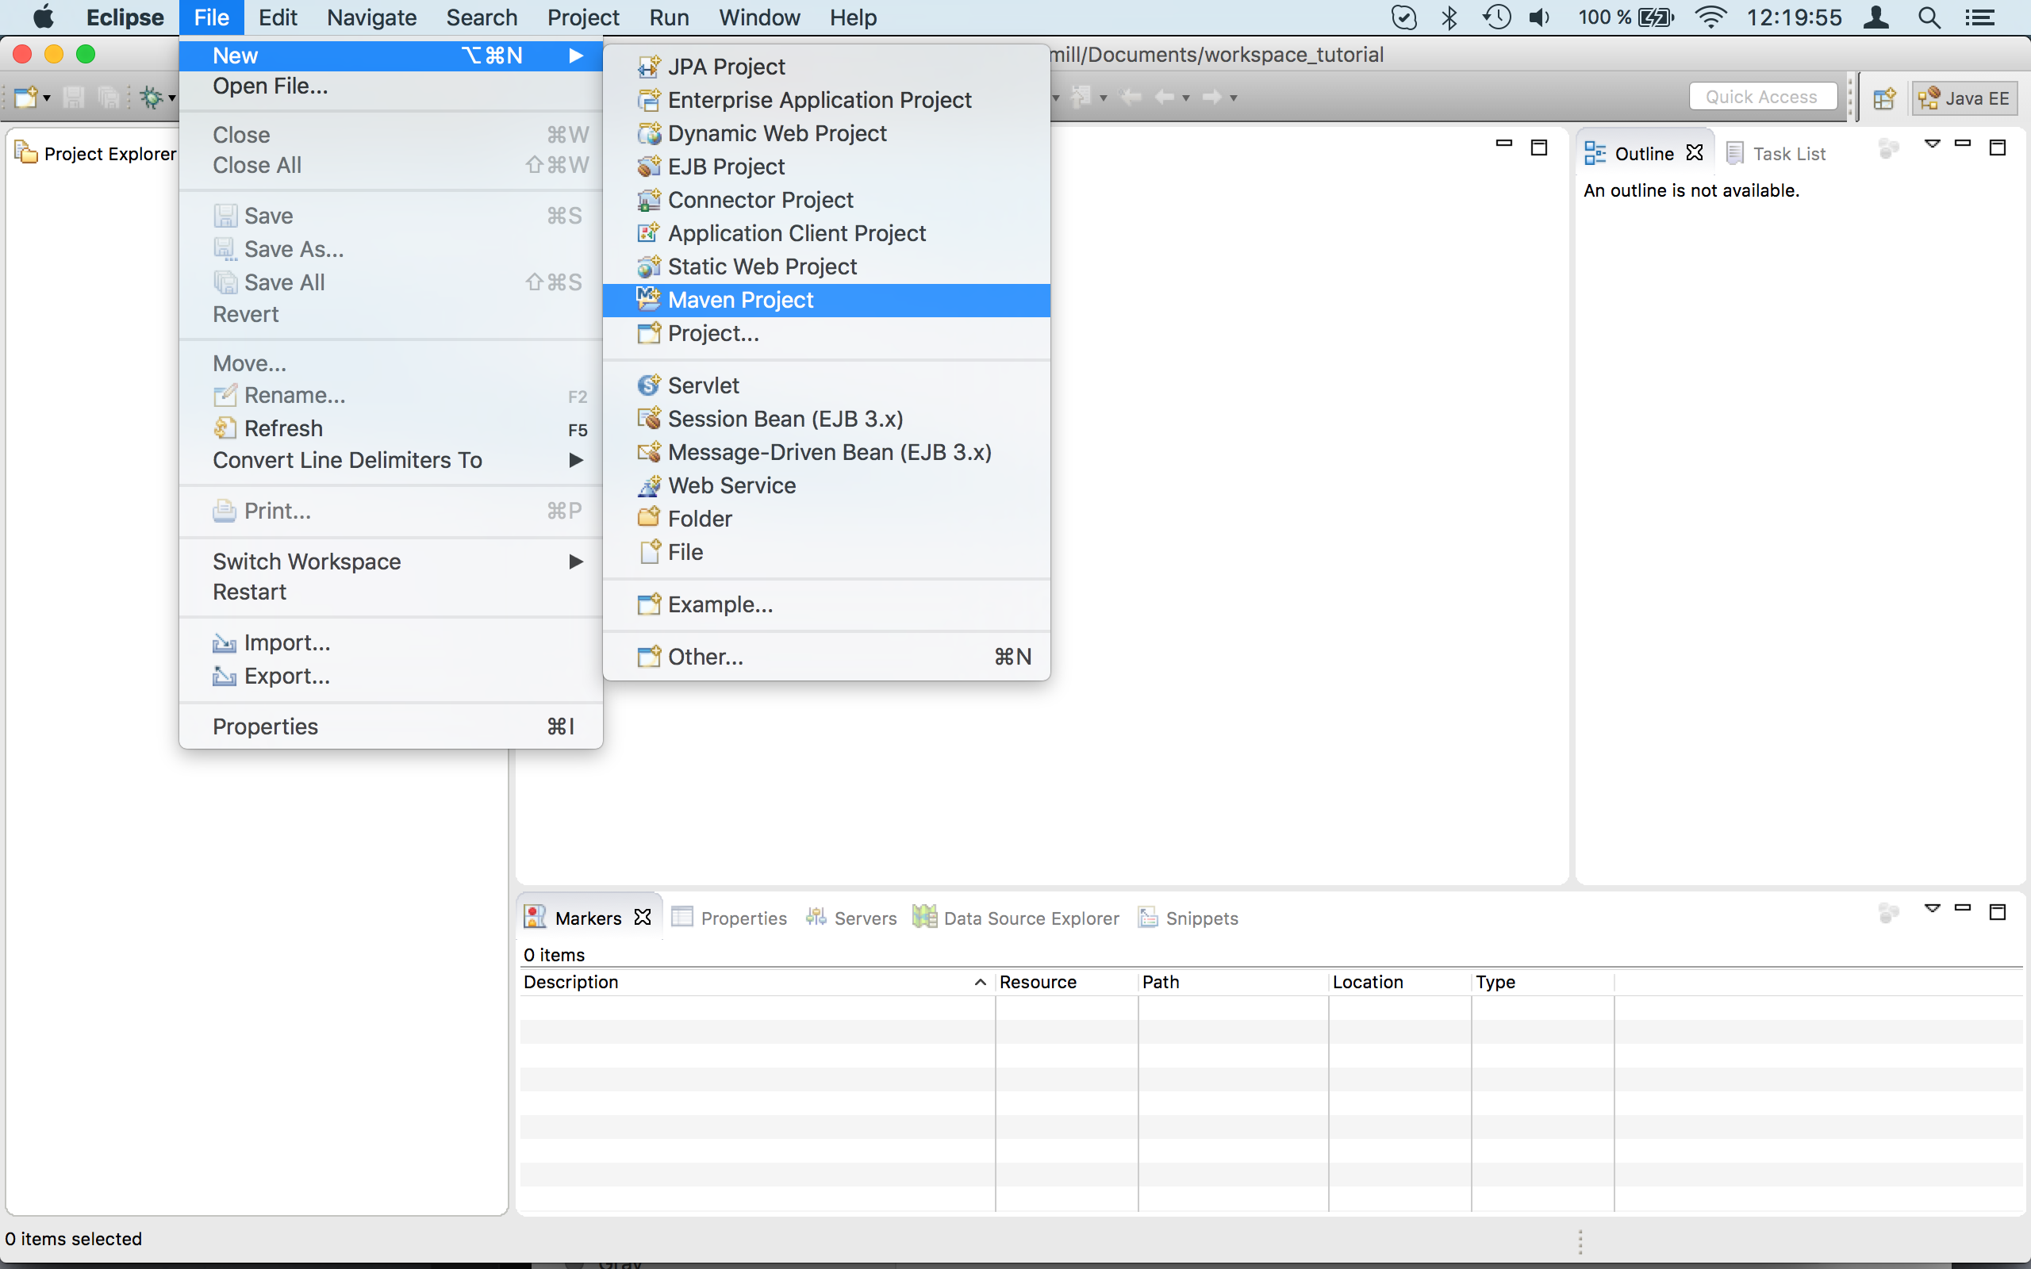Select Maven Project from New submenu
Image resolution: width=2031 pixels, height=1269 pixels.
[x=826, y=300]
